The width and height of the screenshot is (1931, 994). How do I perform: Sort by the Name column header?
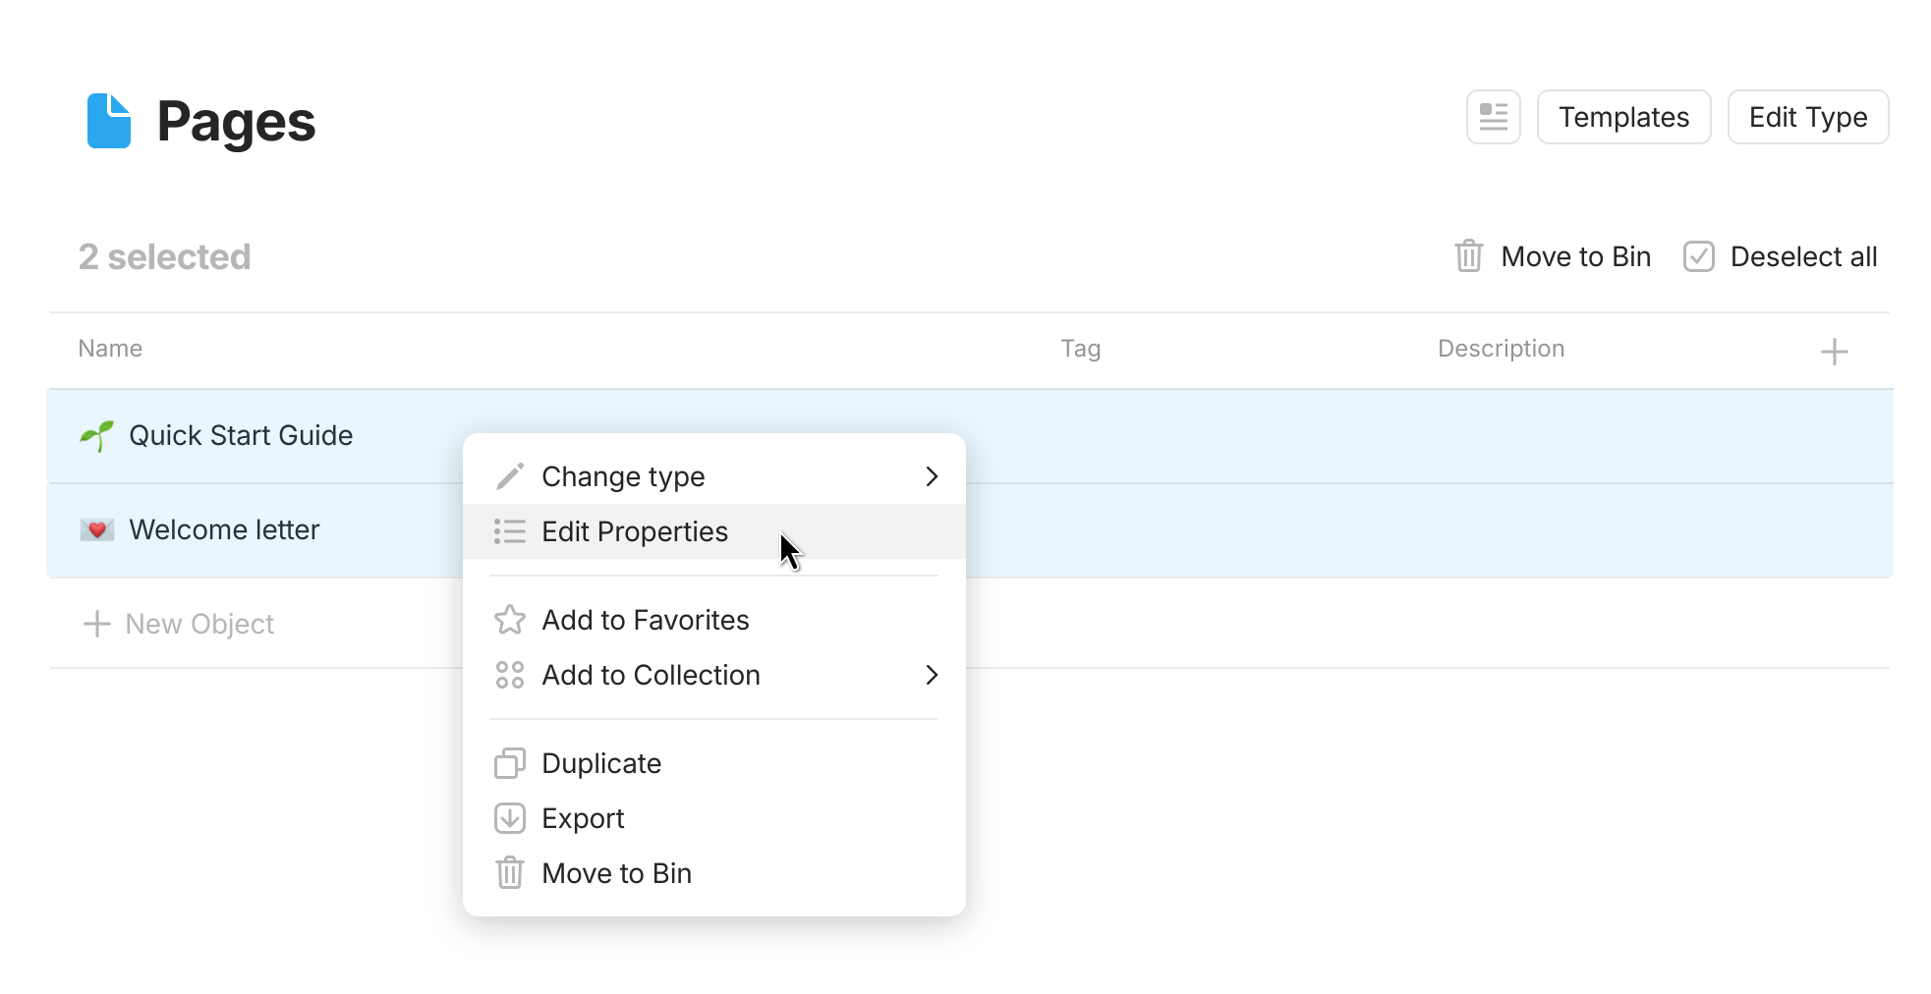[x=110, y=349]
